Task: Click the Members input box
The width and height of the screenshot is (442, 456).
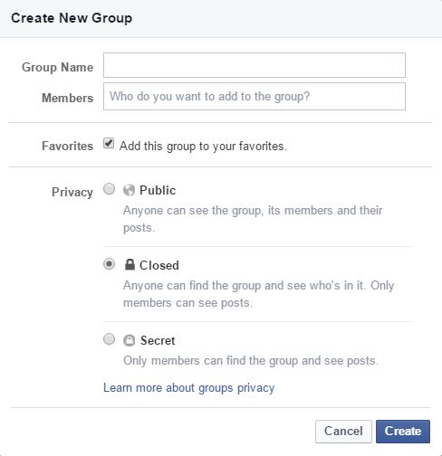Action: [255, 97]
